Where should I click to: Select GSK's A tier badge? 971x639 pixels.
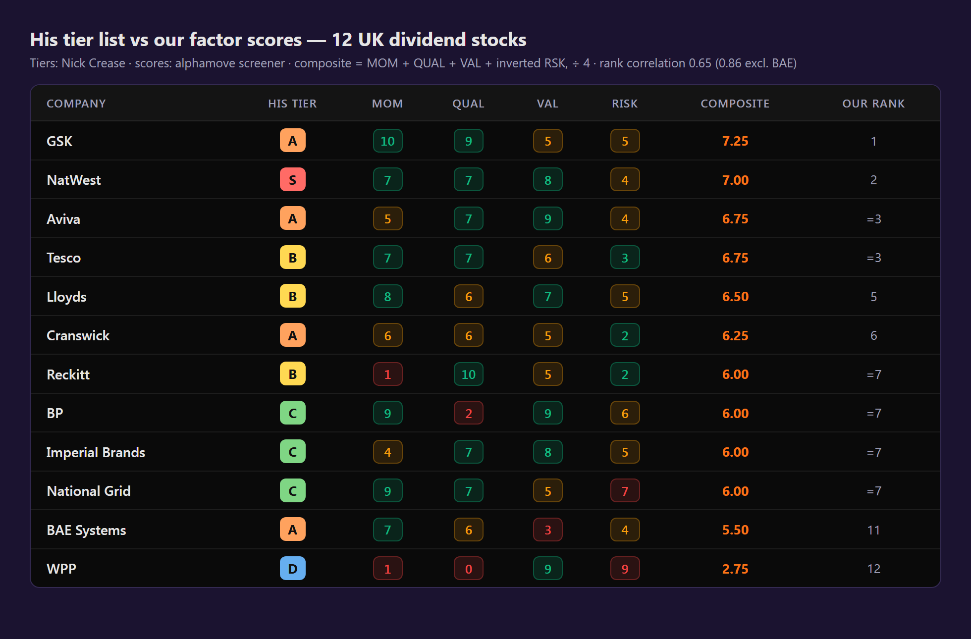click(292, 141)
